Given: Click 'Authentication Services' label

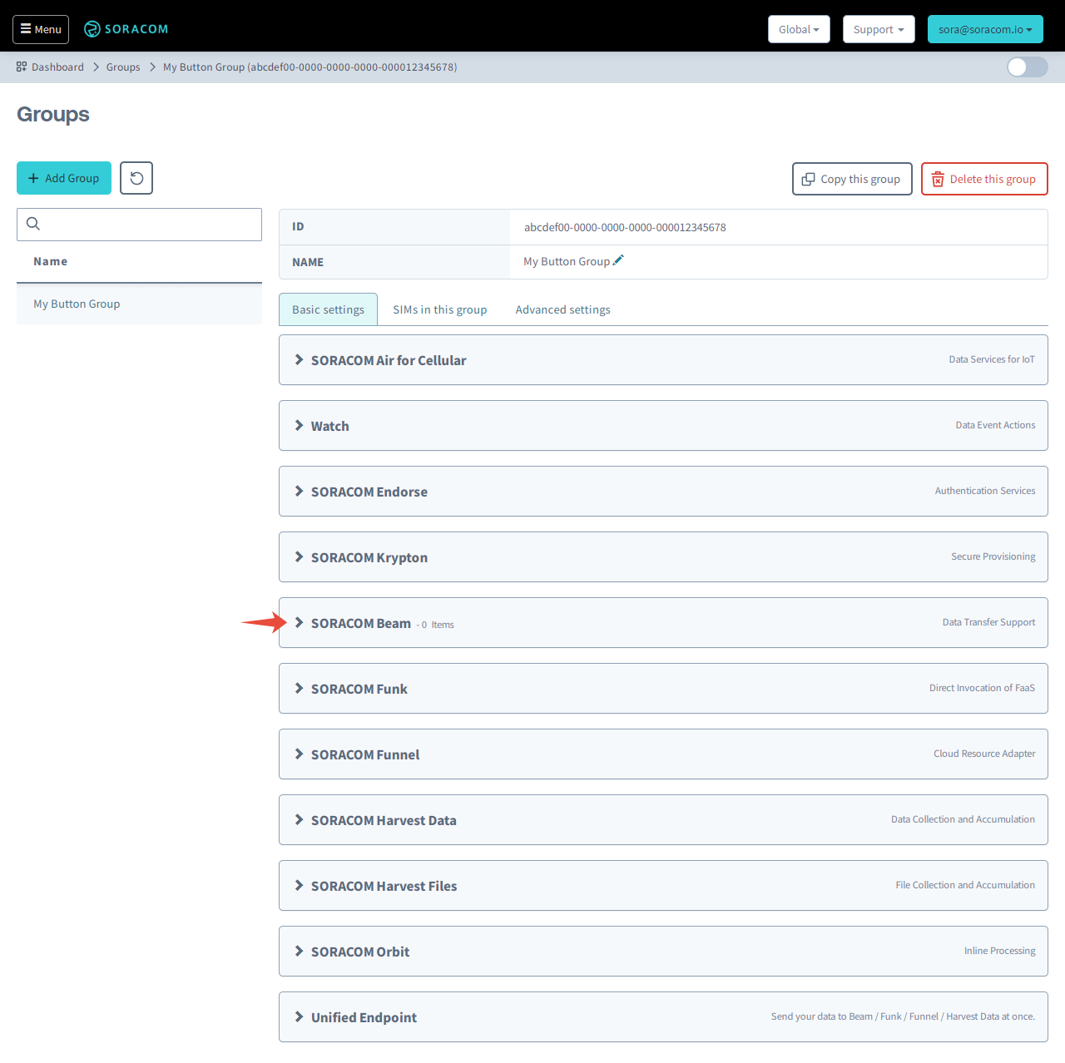Looking at the screenshot, I should [x=985, y=491].
